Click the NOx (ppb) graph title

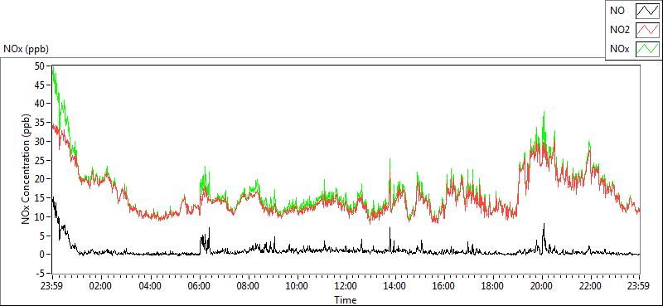(27, 49)
